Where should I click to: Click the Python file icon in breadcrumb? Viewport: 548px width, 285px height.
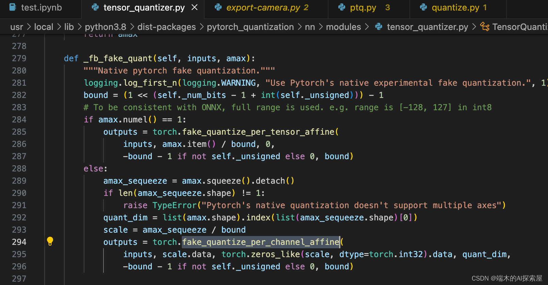(x=378, y=27)
